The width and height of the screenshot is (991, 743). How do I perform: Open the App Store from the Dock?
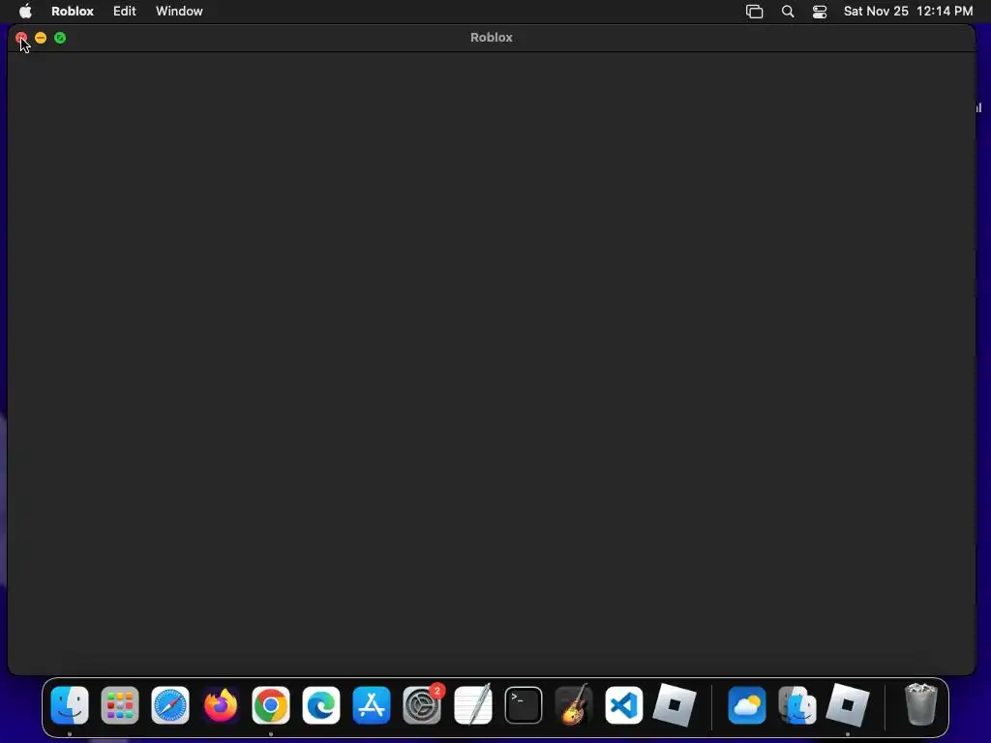(x=372, y=705)
